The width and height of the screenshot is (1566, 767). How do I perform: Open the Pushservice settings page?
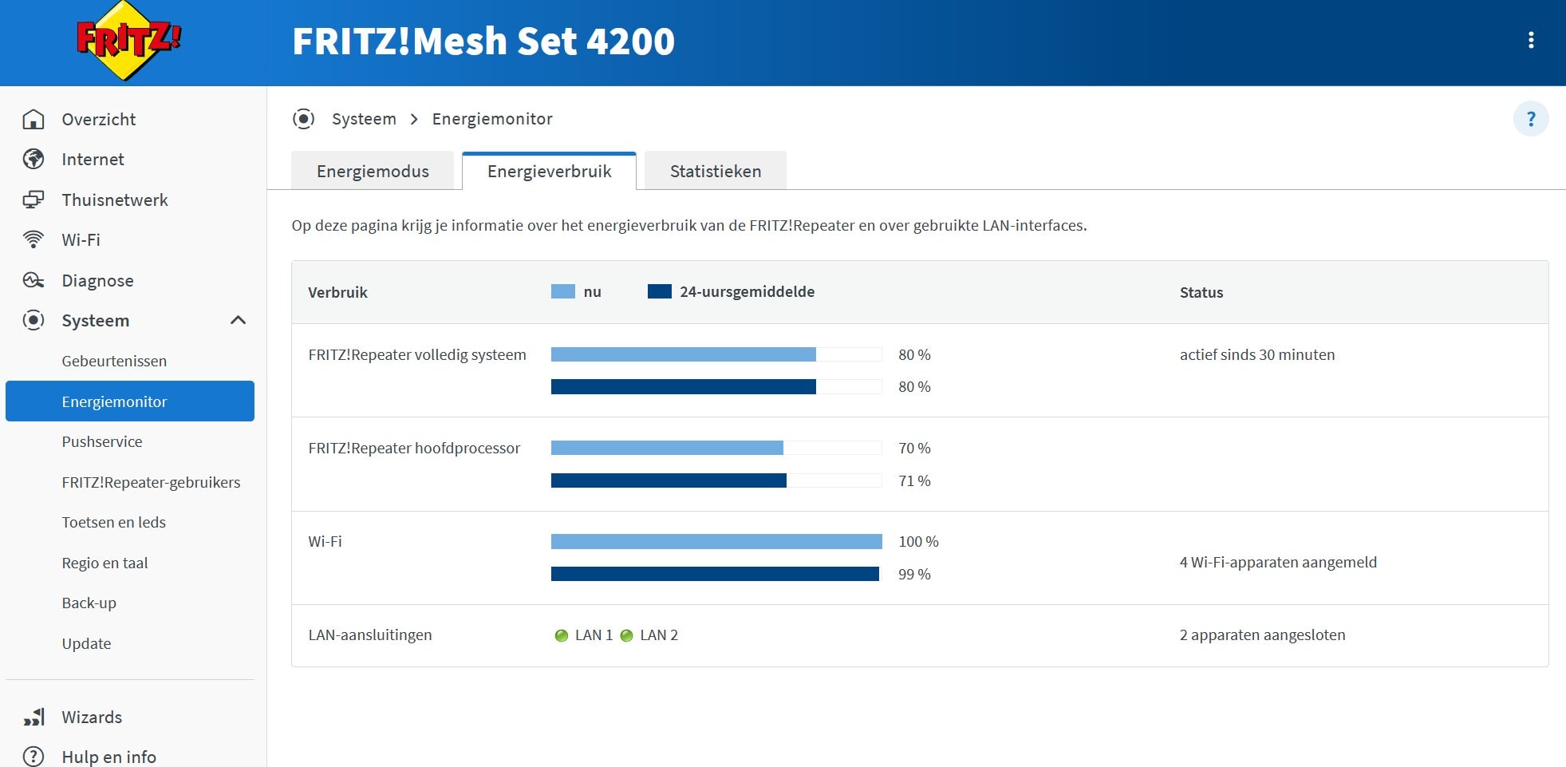(102, 441)
